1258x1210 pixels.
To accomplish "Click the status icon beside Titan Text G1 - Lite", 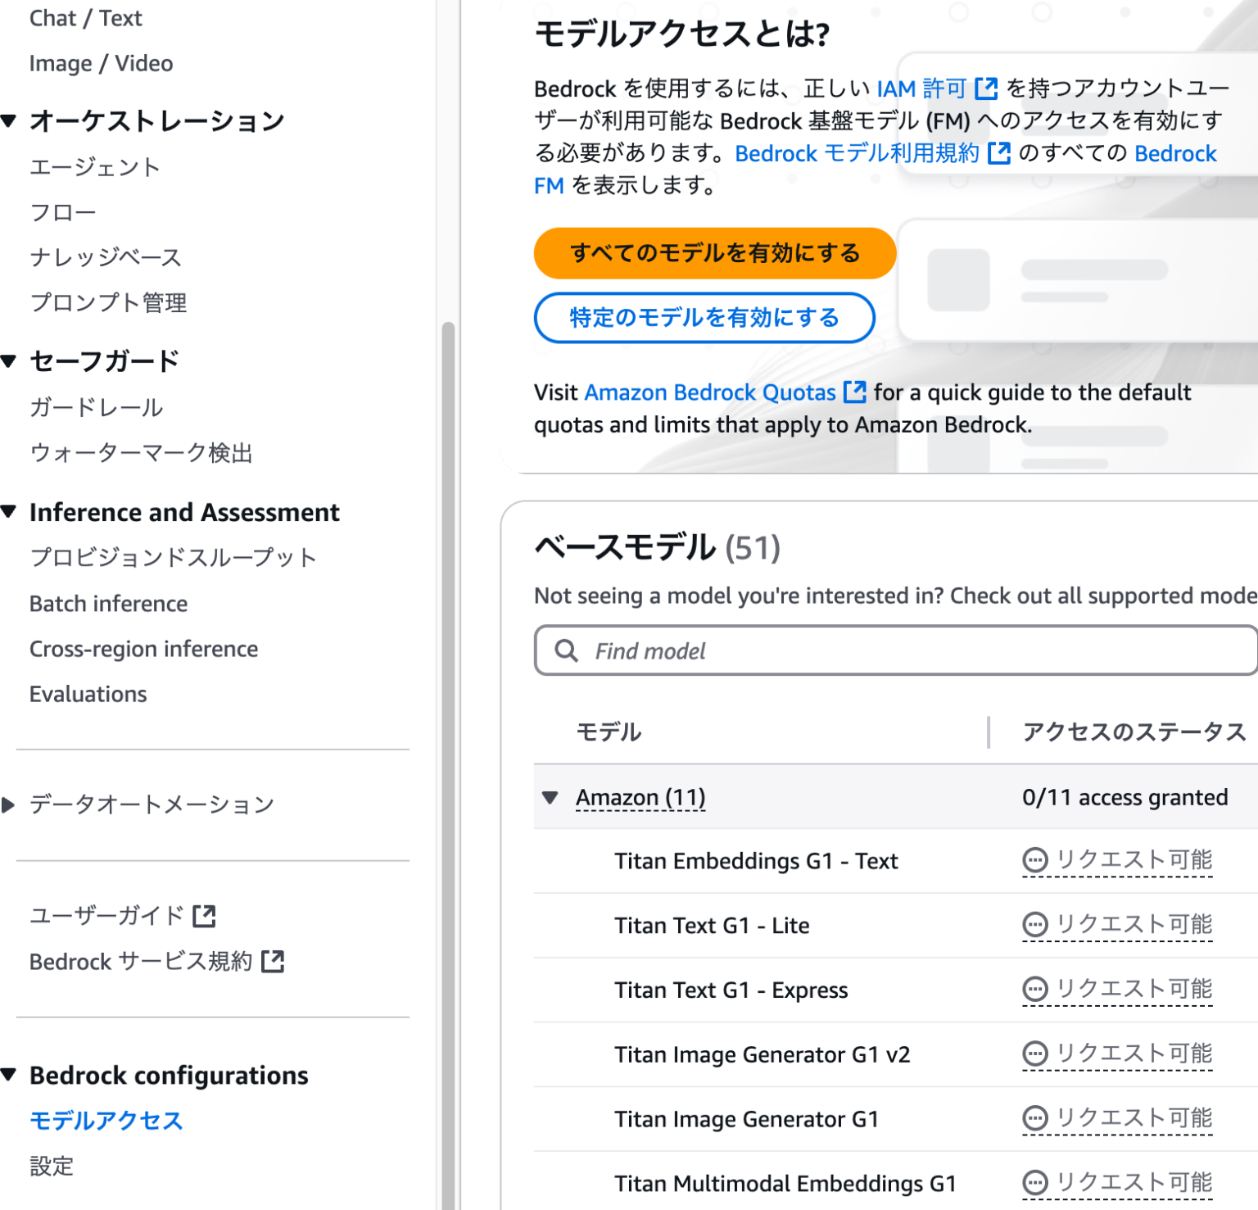I will coord(1034,925).
